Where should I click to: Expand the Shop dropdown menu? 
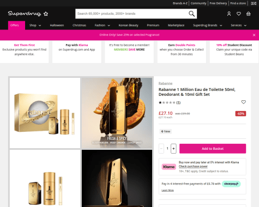coord(35,26)
